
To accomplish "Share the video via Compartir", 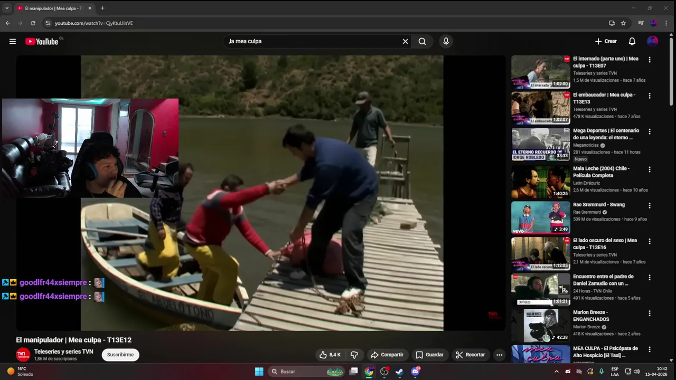I will 387,355.
